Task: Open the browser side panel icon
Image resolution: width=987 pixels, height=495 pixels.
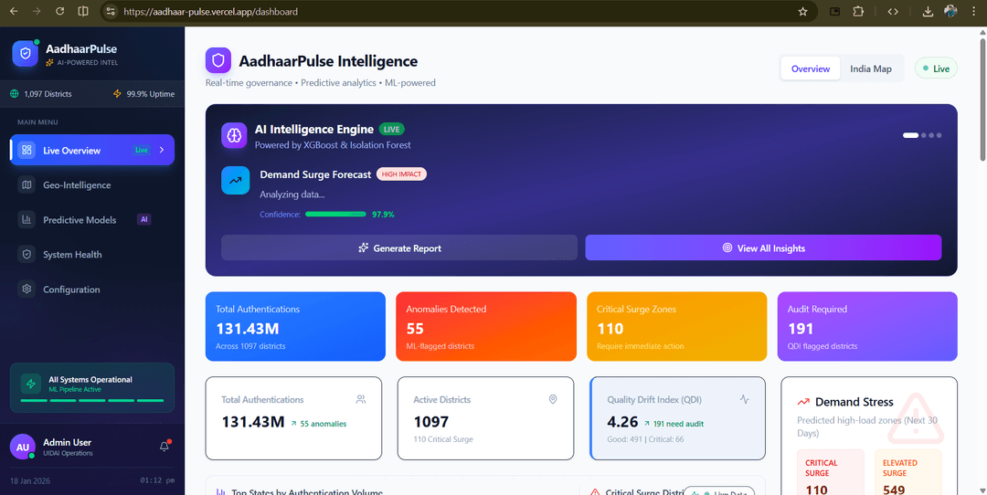Action: [83, 11]
